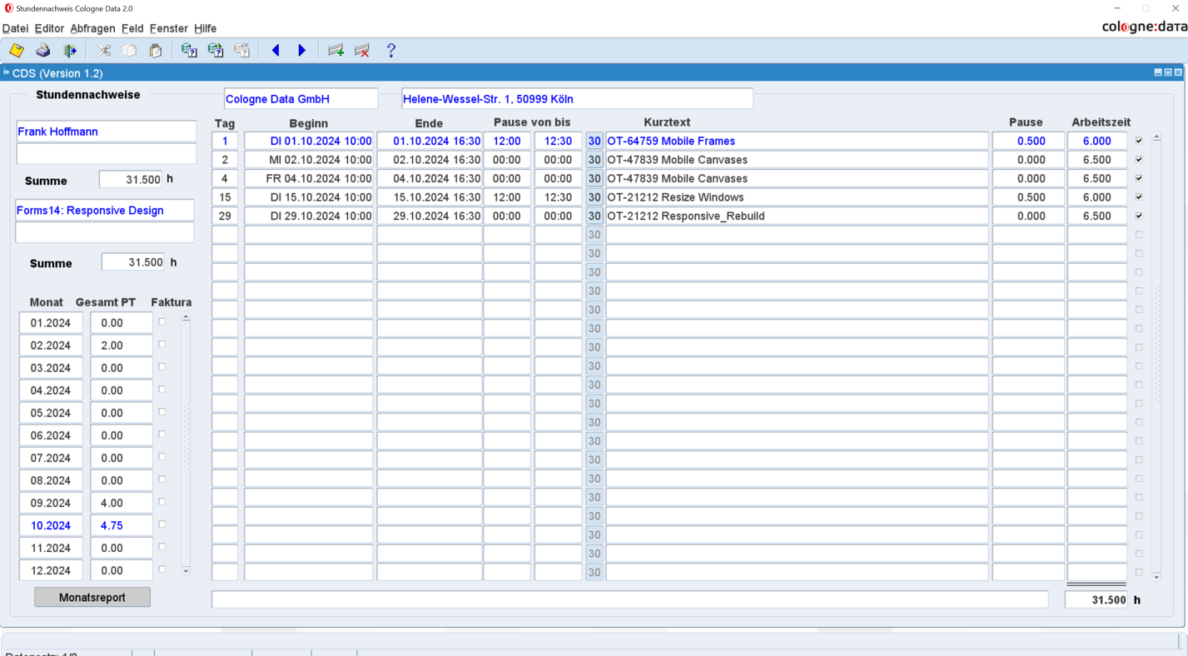Tick Faktura checkbox for 12.2024

[162, 569]
